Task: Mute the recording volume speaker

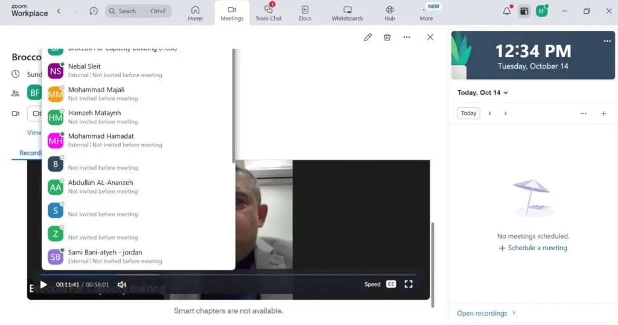Action: (x=122, y=285)
